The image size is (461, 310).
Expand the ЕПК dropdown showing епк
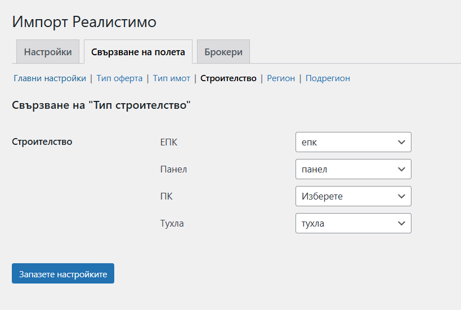(353, 142)
